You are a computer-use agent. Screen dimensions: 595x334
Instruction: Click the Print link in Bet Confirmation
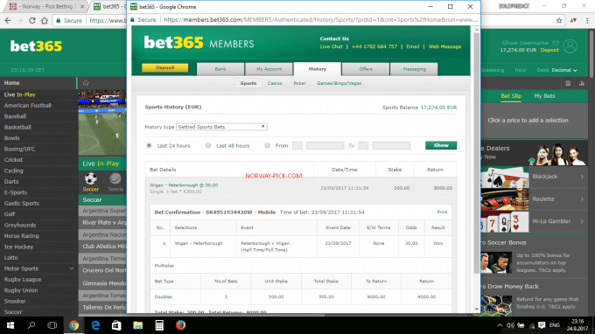tap(442, 212)
